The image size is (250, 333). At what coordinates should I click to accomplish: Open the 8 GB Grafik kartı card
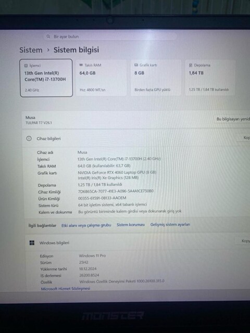tap(156, 78)
